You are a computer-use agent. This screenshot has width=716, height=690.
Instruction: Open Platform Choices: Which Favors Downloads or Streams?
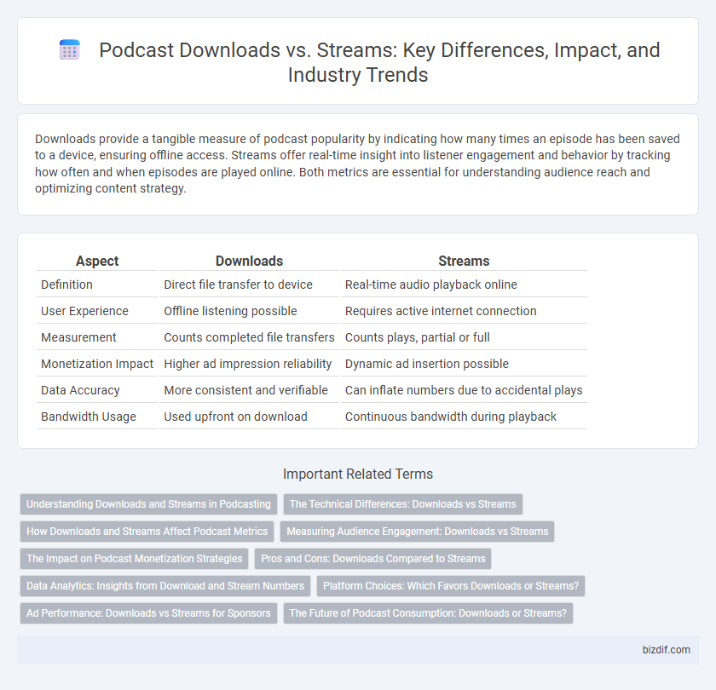(x=451, y=586)
